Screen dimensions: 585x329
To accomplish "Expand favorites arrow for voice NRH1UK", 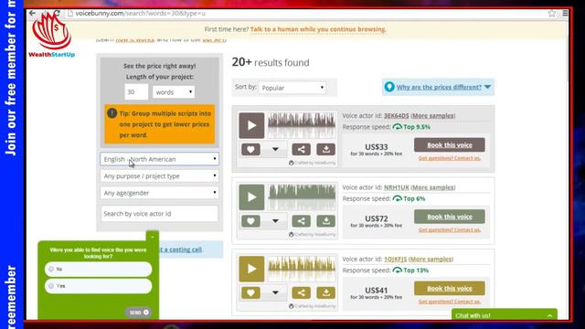I will [275, 221].
